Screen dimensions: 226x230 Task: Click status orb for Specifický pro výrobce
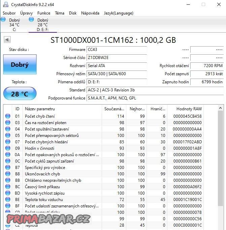click(x=8, y=167)
